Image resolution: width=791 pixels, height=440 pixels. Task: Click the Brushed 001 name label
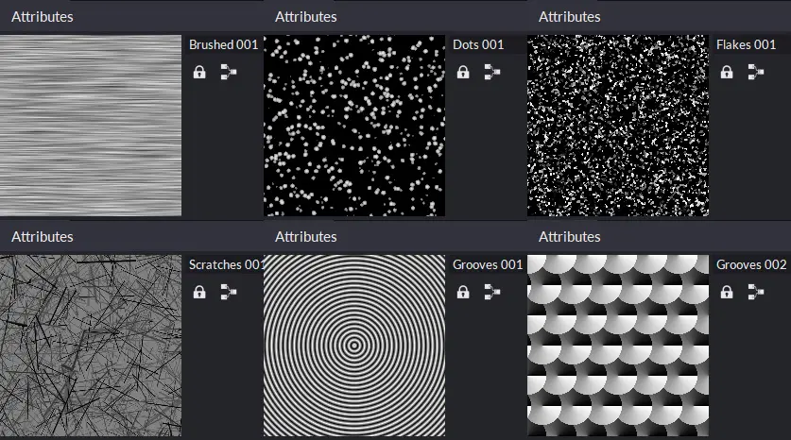tap(223, 45)
